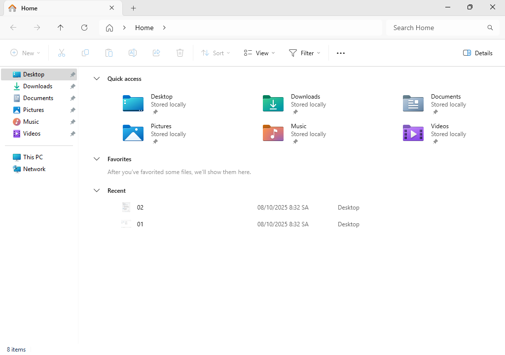
Task: Open the Videos folder icon in Quick access
Action: click(x=413, y=133)
